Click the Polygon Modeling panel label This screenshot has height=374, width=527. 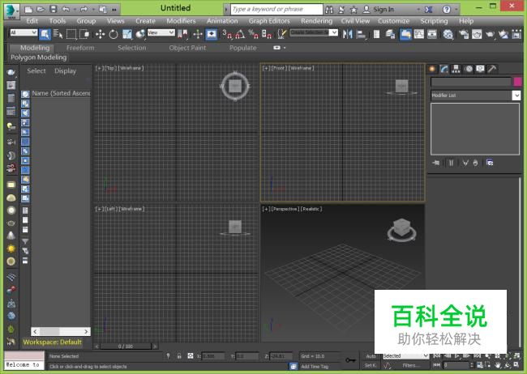pyautogui.click(x=39, y=57)
